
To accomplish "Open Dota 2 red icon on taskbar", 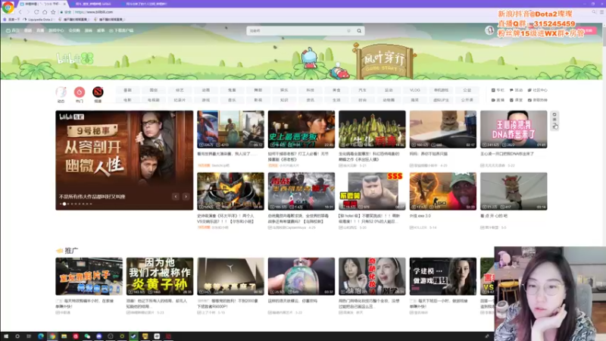I will [x=168, y=336].
